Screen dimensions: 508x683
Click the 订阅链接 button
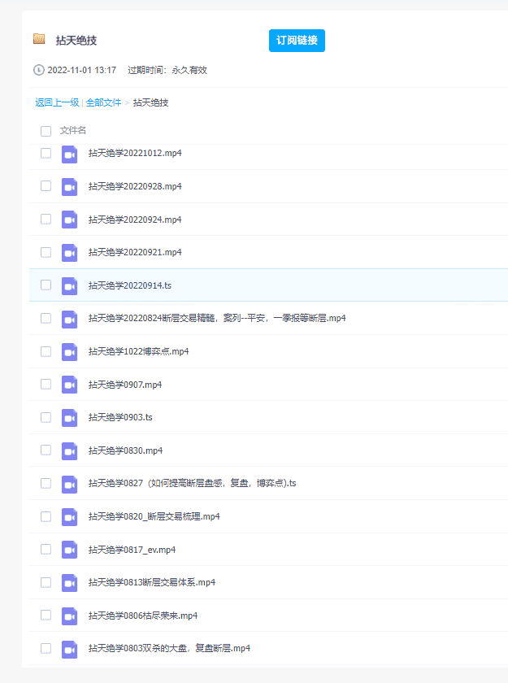click(x=297, y=41)
